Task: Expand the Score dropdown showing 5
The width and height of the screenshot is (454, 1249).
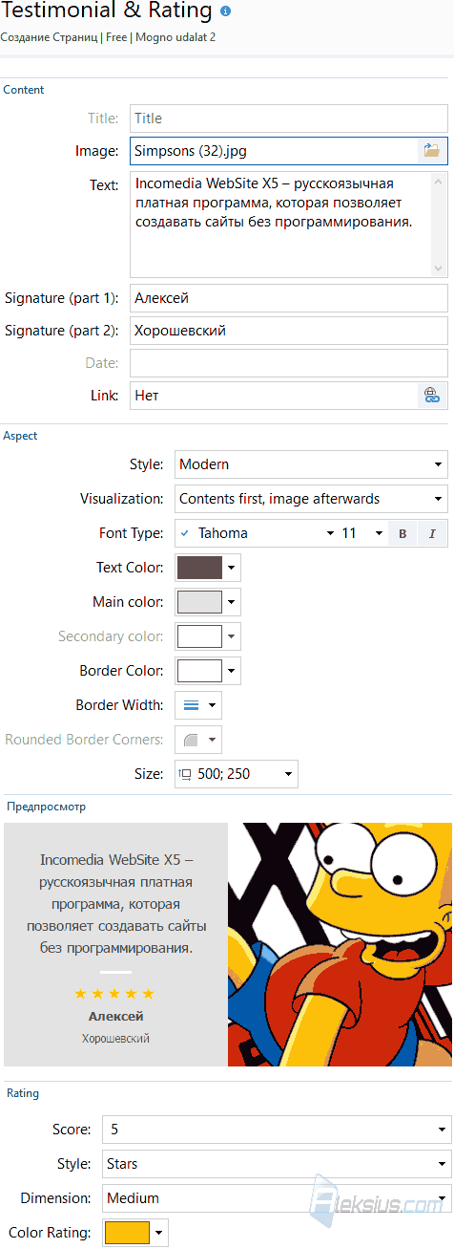Action: coord(277,1103)
